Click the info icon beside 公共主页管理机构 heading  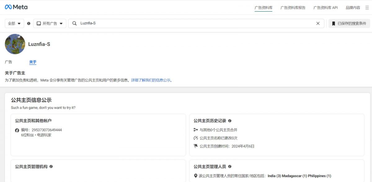tap(51, 166)
